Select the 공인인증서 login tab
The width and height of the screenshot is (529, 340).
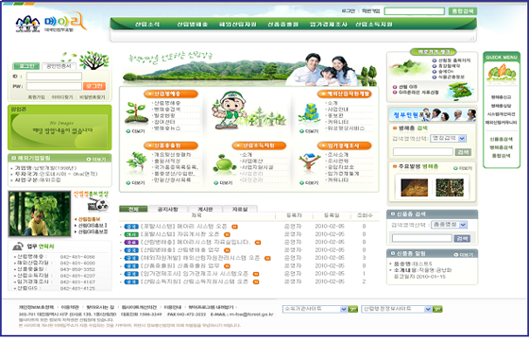(59, 66)
